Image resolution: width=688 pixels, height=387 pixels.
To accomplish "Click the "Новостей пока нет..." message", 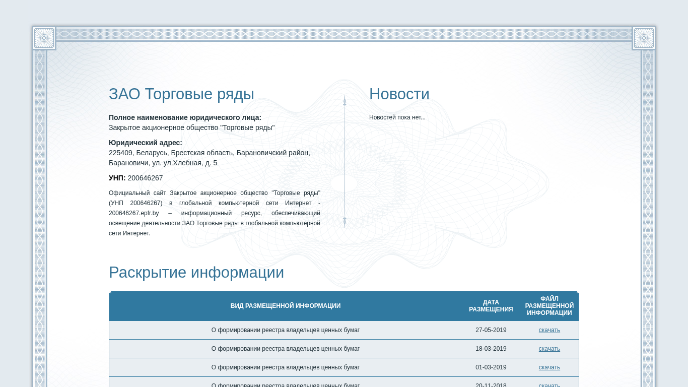I will tap(397, 117).
